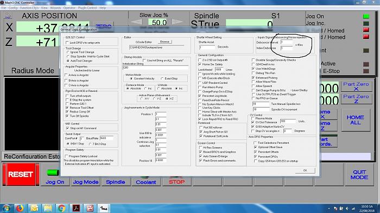Click the HOME ALL button

point(356,120)
